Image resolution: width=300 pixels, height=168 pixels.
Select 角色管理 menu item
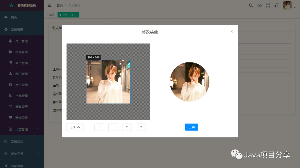21,52
